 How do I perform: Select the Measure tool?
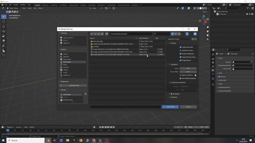point(4,50)
